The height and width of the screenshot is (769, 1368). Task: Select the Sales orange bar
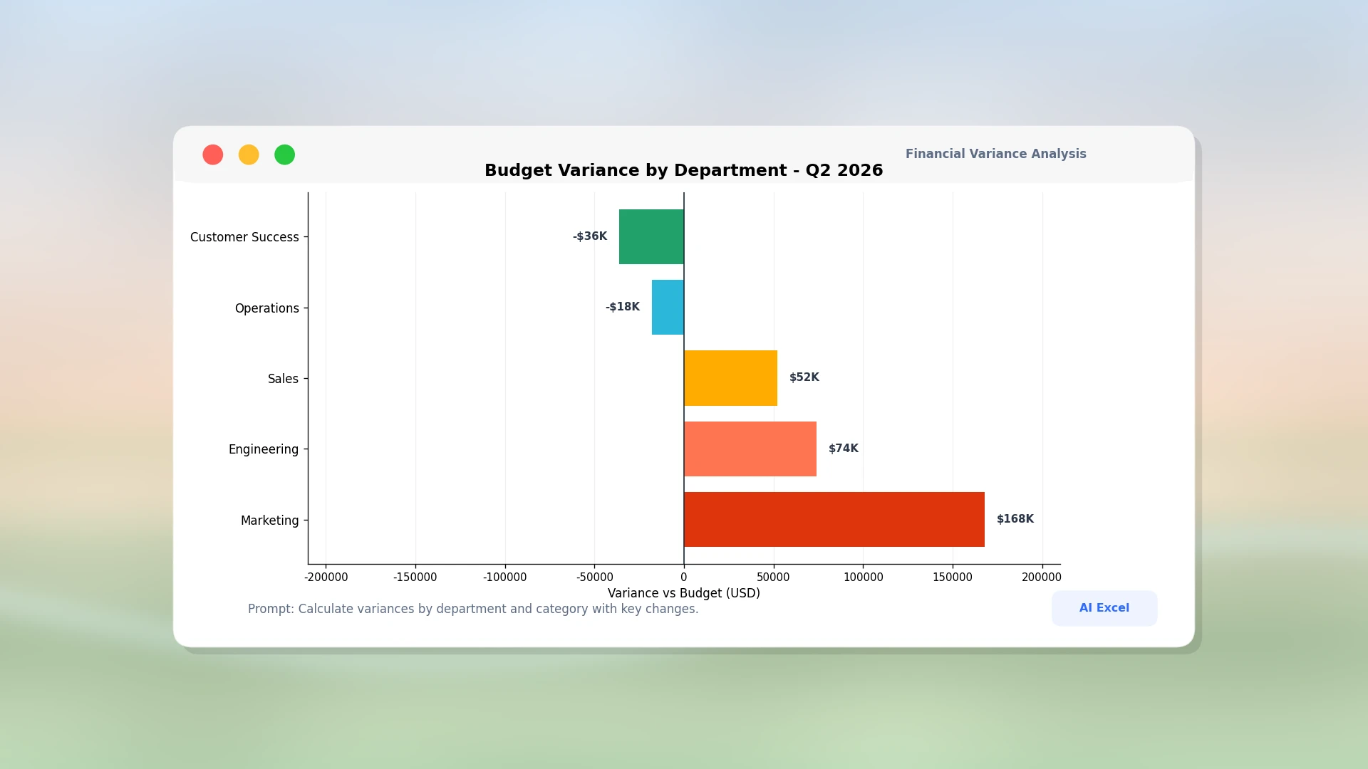pyautogui.click(x=730, y=378)
